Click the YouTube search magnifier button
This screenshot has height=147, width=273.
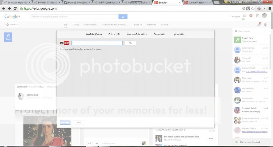click(x=130, y=43)
